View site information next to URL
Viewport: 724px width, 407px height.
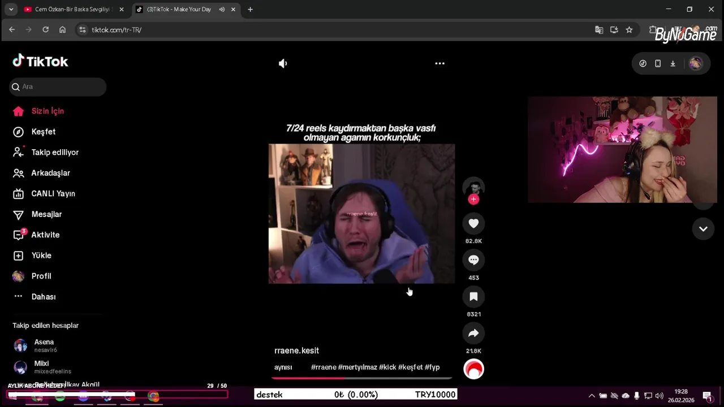pyautogui.click(x=83, y=30)
